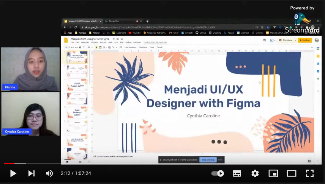The height and width of the screenshot is (184, 325).
Task: Seek on the red video progress bar
Action: coord(9,164)
